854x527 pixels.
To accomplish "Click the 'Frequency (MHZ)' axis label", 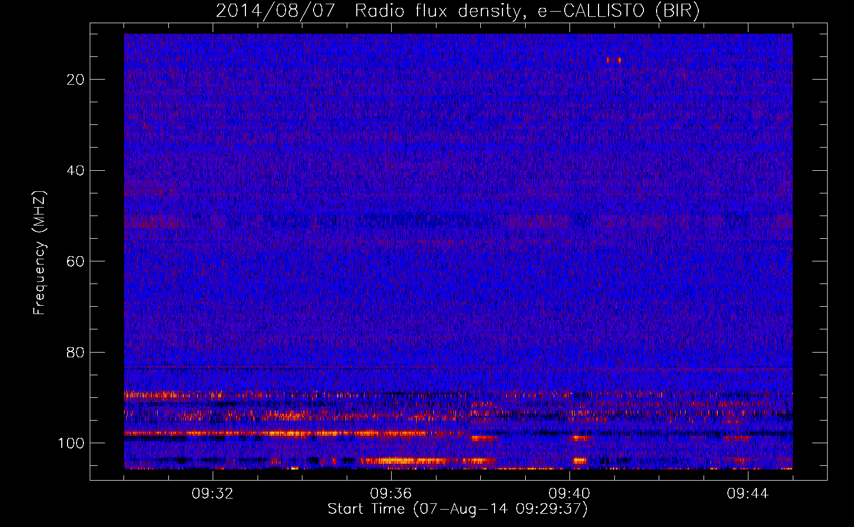I will [x=40, y=253].
